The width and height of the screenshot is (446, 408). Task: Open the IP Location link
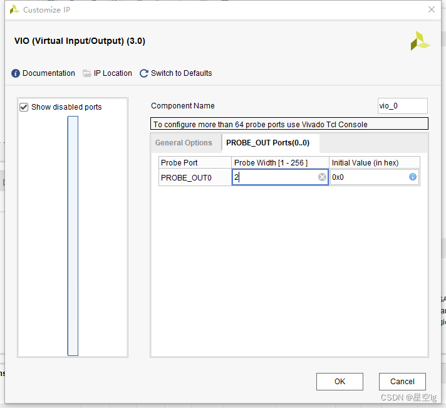113,73
